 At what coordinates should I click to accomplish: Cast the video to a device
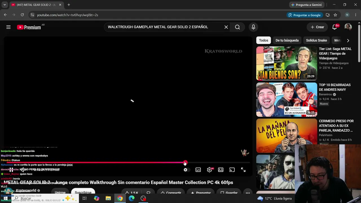coord(232,170)
